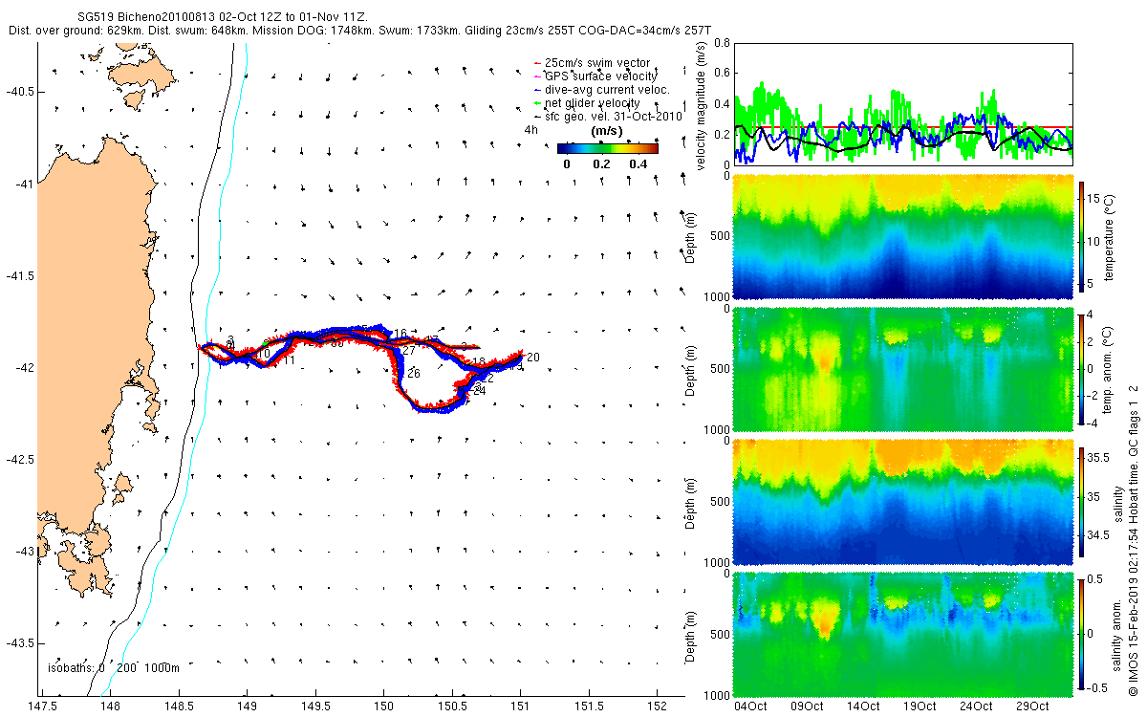Click the -0.5 tick on the salinity anomaly colorbar
The image size is (1147, 717).
(x=1099, y=686)
